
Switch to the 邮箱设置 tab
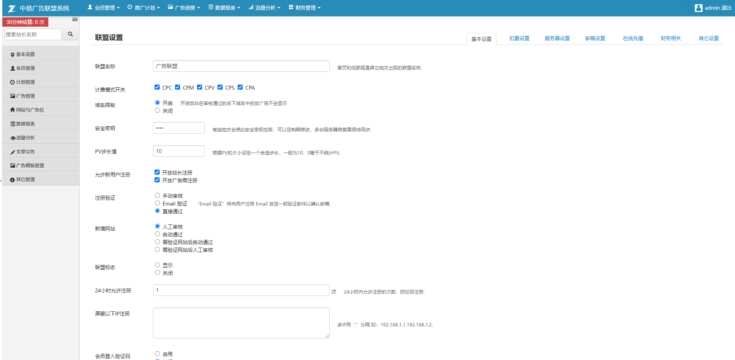coord(595,39)
